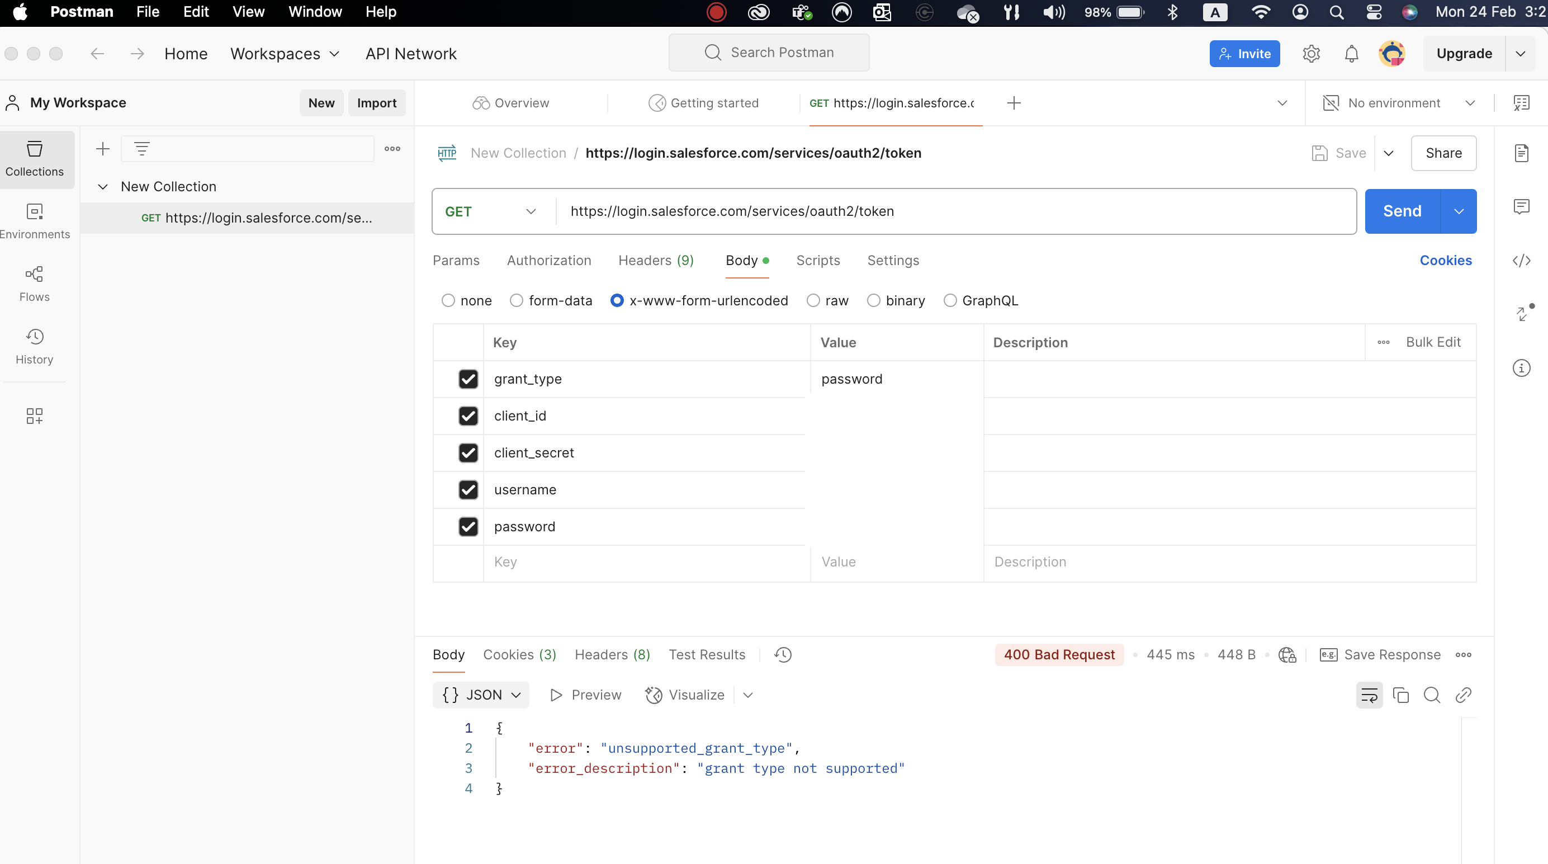
Task: Open the code snippet panel icon
Action: tap(1521, 261)
